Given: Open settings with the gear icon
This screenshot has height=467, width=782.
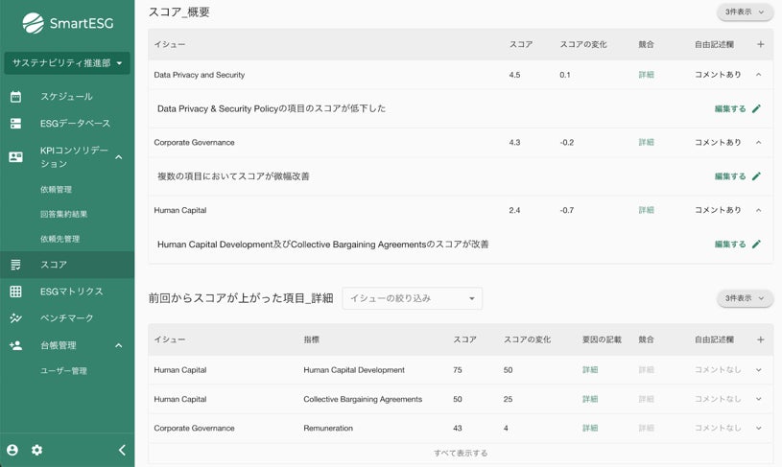Looking at the screenshot, I should coord(37,450).
